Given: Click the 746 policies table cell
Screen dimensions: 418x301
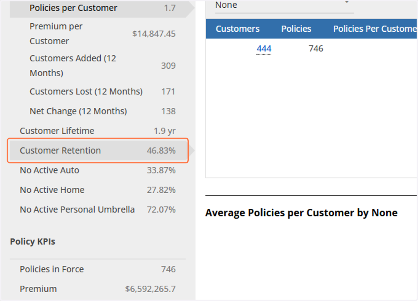Looking at the screenshot, I should (x=316, y=49).
